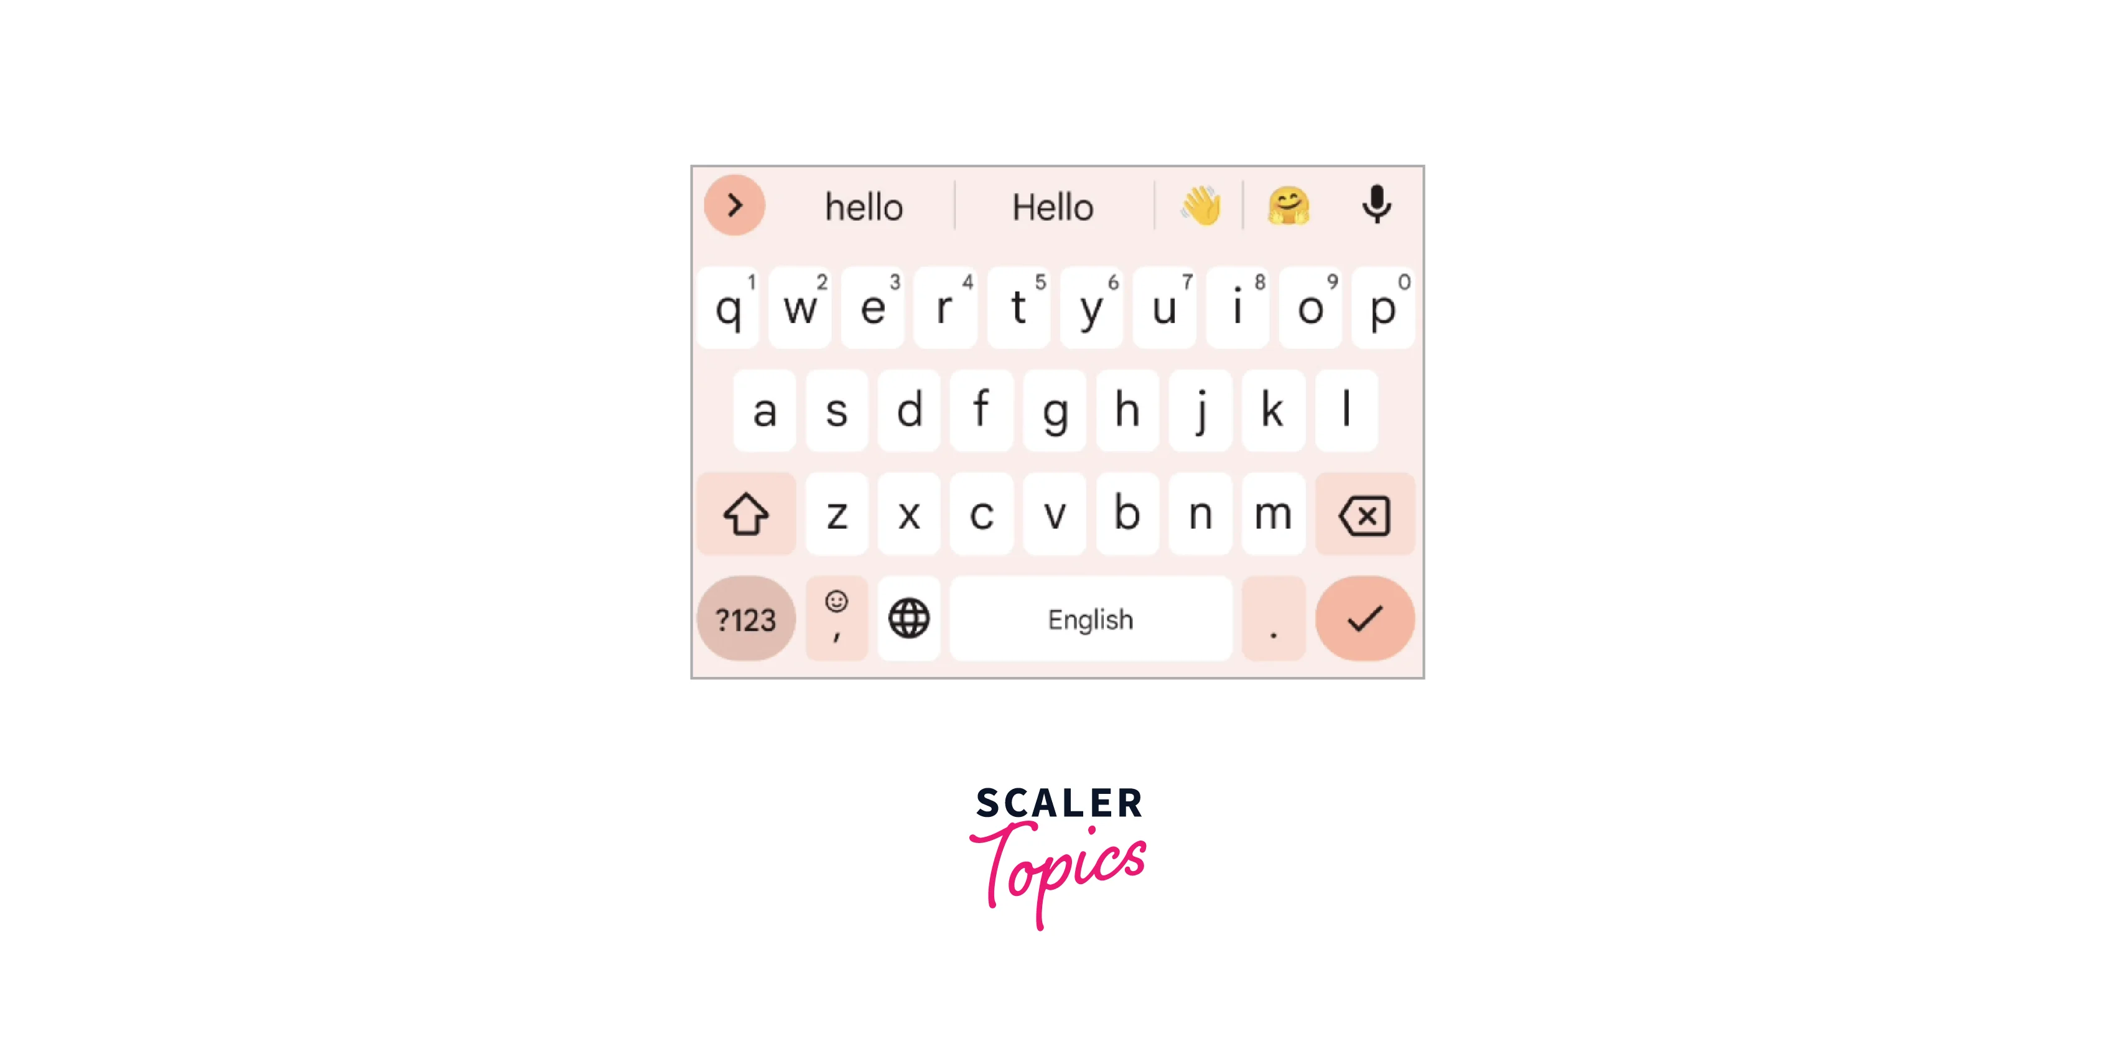Switch keyboard language using globe toggle

click(907, 620)
